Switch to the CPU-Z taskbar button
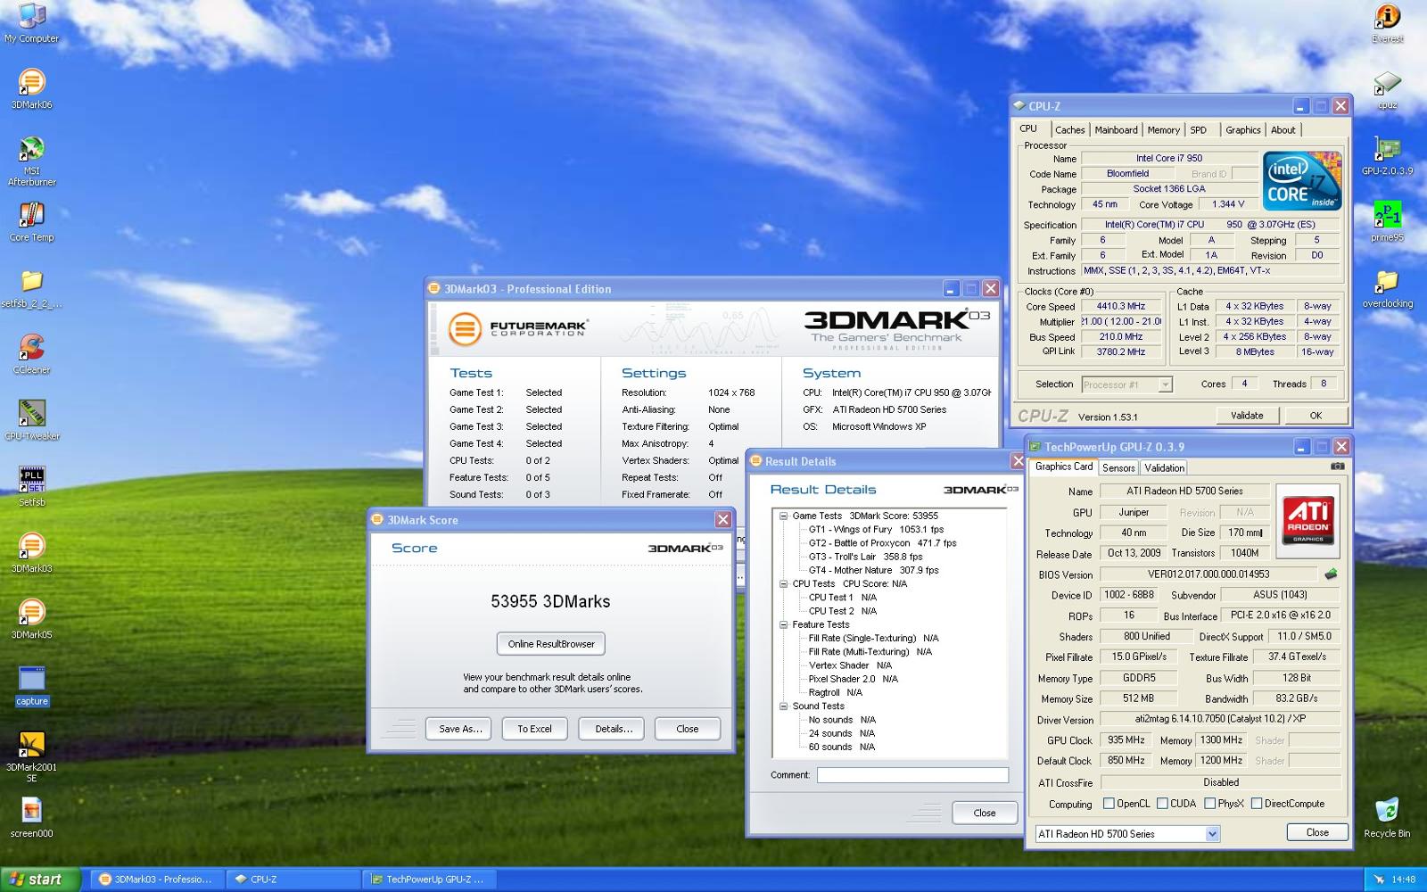 coord(293,880)
